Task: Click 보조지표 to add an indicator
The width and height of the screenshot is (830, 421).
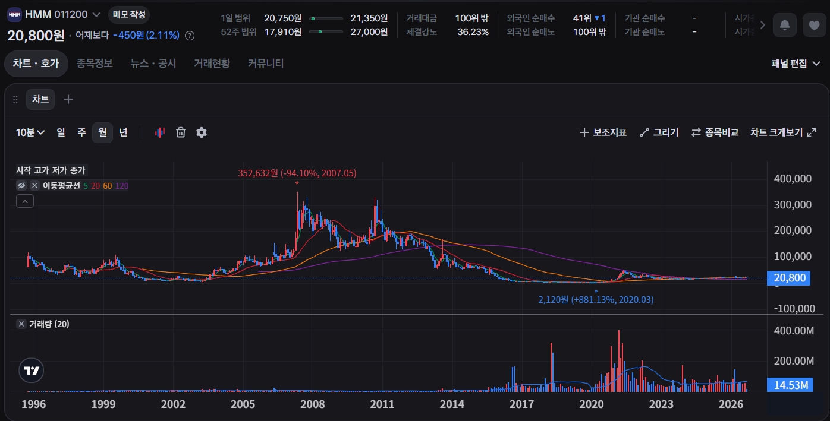Action: pyautogui.click(x=603, y=132)
